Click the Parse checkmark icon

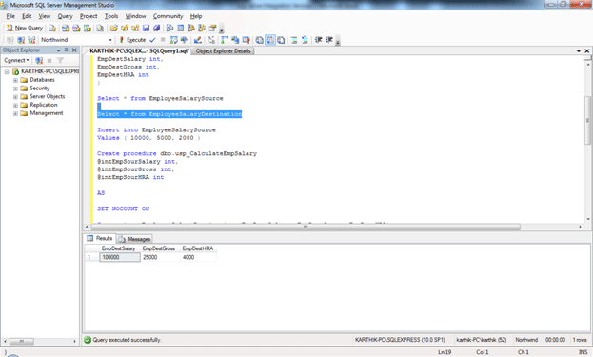coord(152,40)
